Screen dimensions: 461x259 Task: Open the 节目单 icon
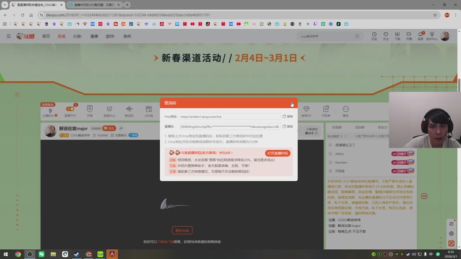[326, 111]
